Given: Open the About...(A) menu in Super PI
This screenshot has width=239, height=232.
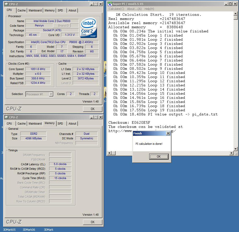Looking at the screenshot, I should pyautogui.click(x=134, y=9).
